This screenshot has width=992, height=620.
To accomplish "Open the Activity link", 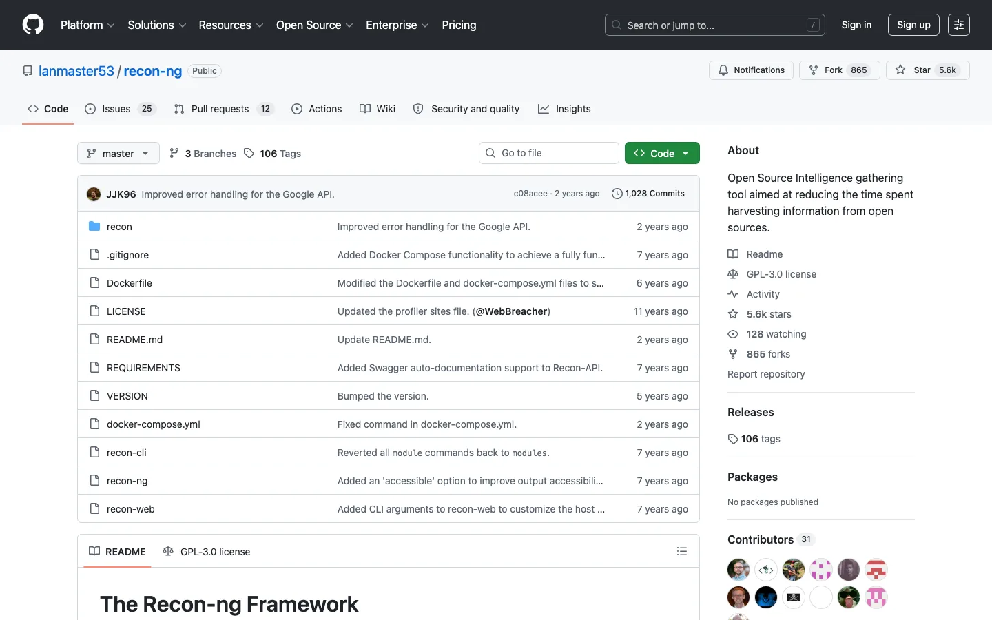I will click(x=754, y=294).
